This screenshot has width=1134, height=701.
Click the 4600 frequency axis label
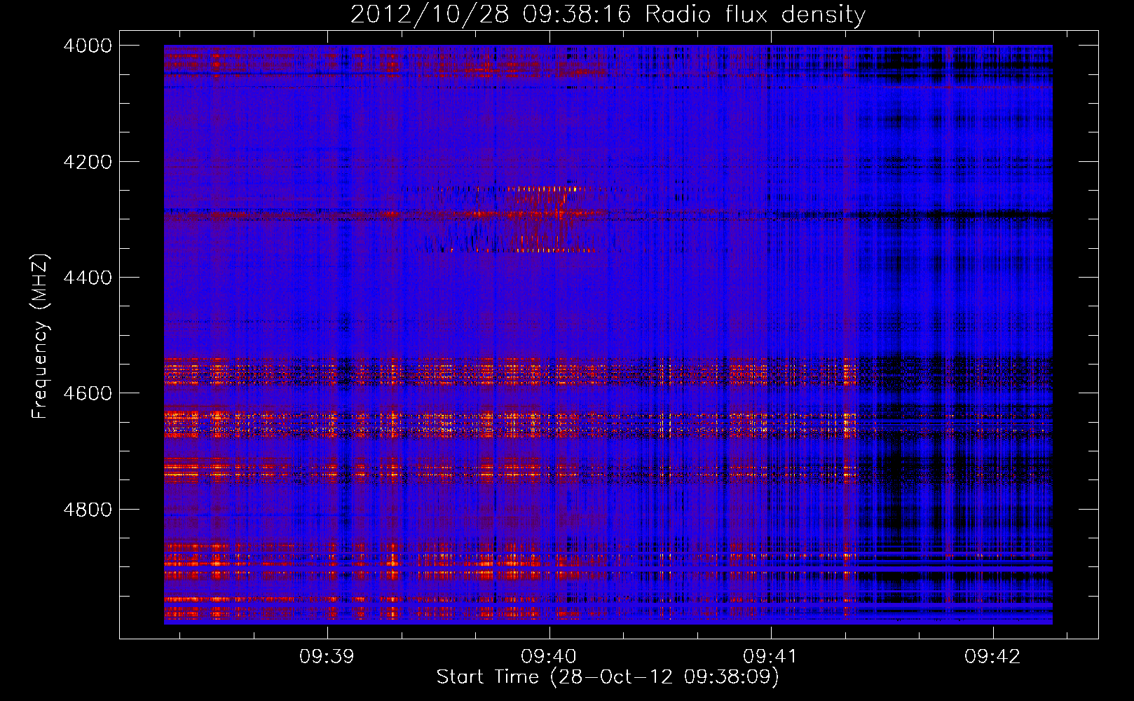(88, 393)
